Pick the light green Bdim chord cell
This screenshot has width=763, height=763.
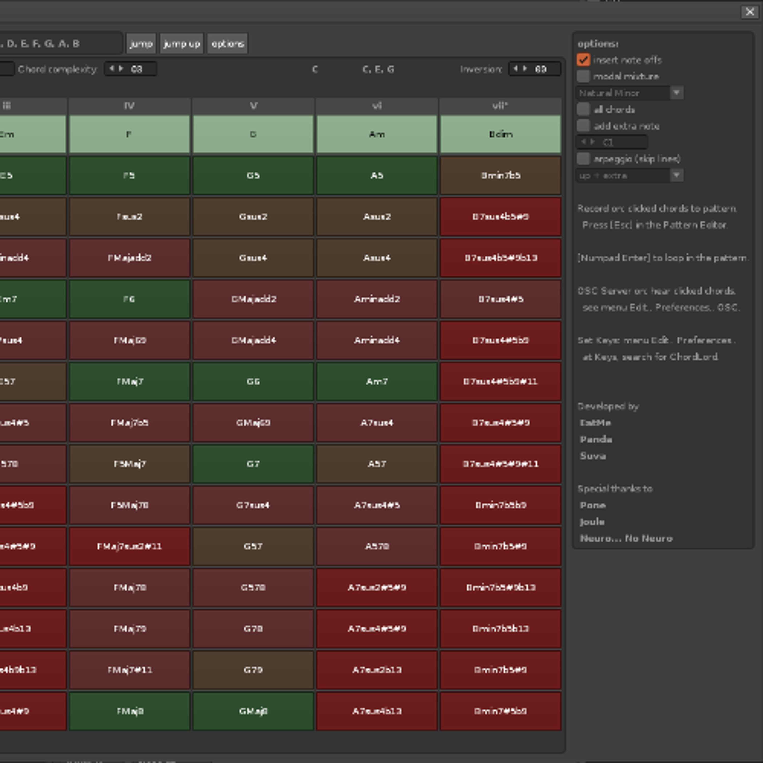click(x=500, y=134)
